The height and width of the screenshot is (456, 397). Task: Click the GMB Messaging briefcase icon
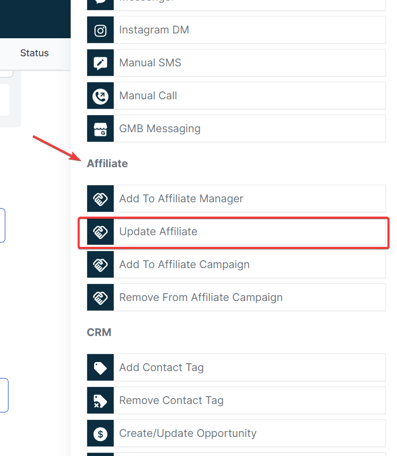click(100, 128)
